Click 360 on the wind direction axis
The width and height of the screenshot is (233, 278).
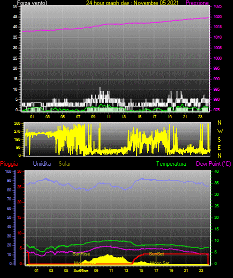pos(17,123)
